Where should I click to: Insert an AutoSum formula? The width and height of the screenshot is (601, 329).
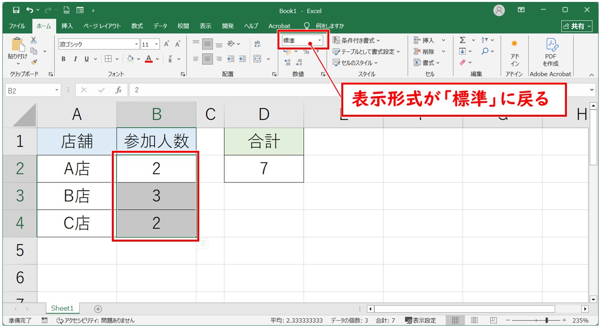[x=462, y=40]
